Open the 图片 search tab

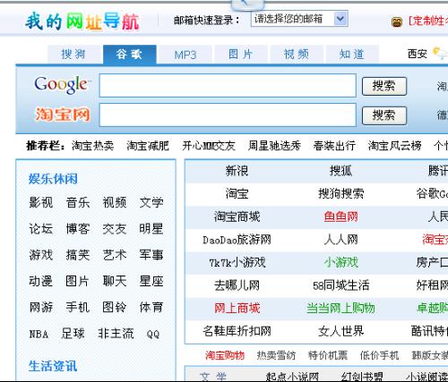click(x=241, y=55)
